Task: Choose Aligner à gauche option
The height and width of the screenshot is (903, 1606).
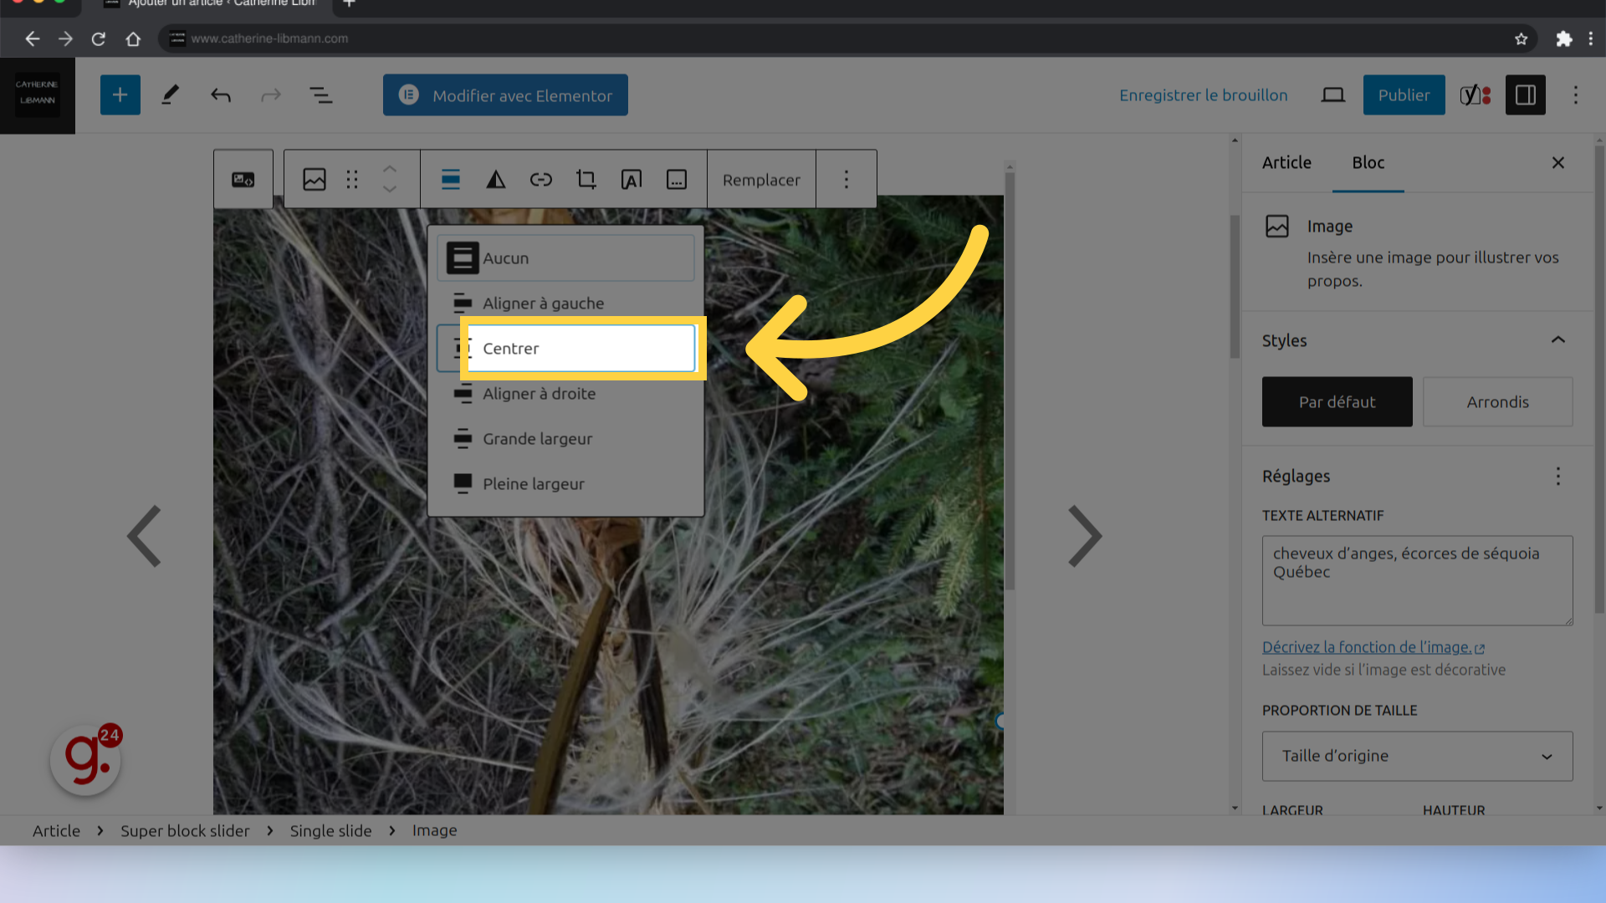Action: [x=566, y=304]
